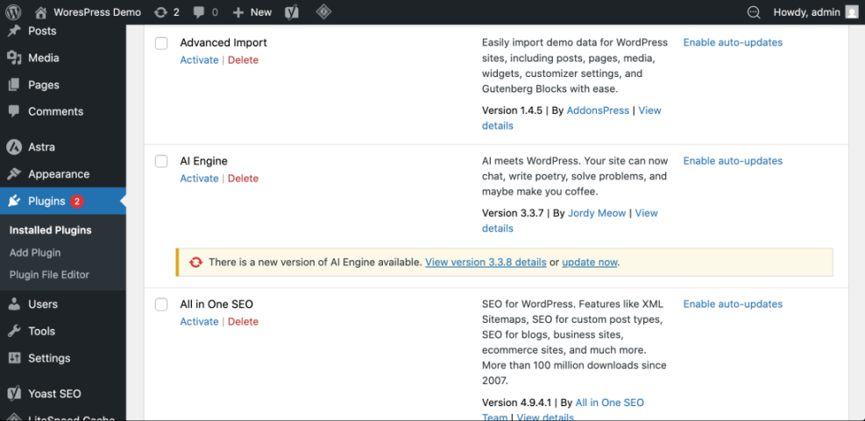The height and width of the screenshot is (421, 865).
Task: Open the All in One SEO Team author link
Action: coord(610,403)
